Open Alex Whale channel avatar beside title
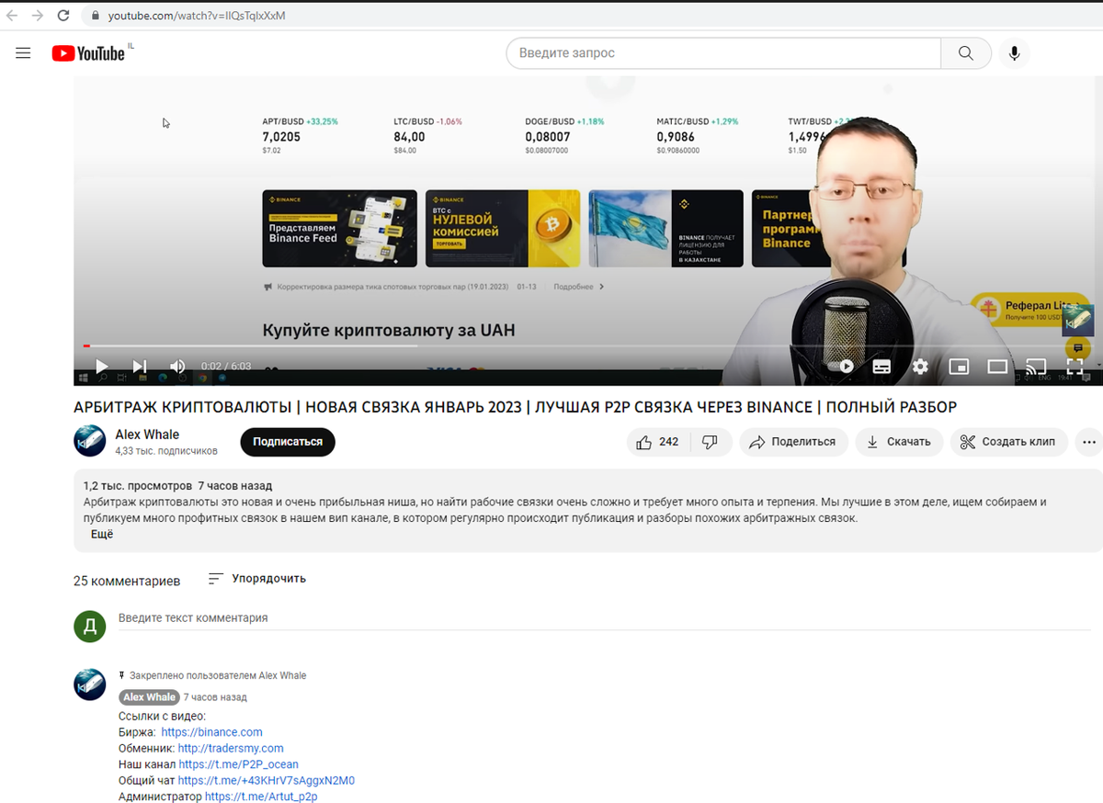This screenshot has height=803, width=1103. pos(90,441)
